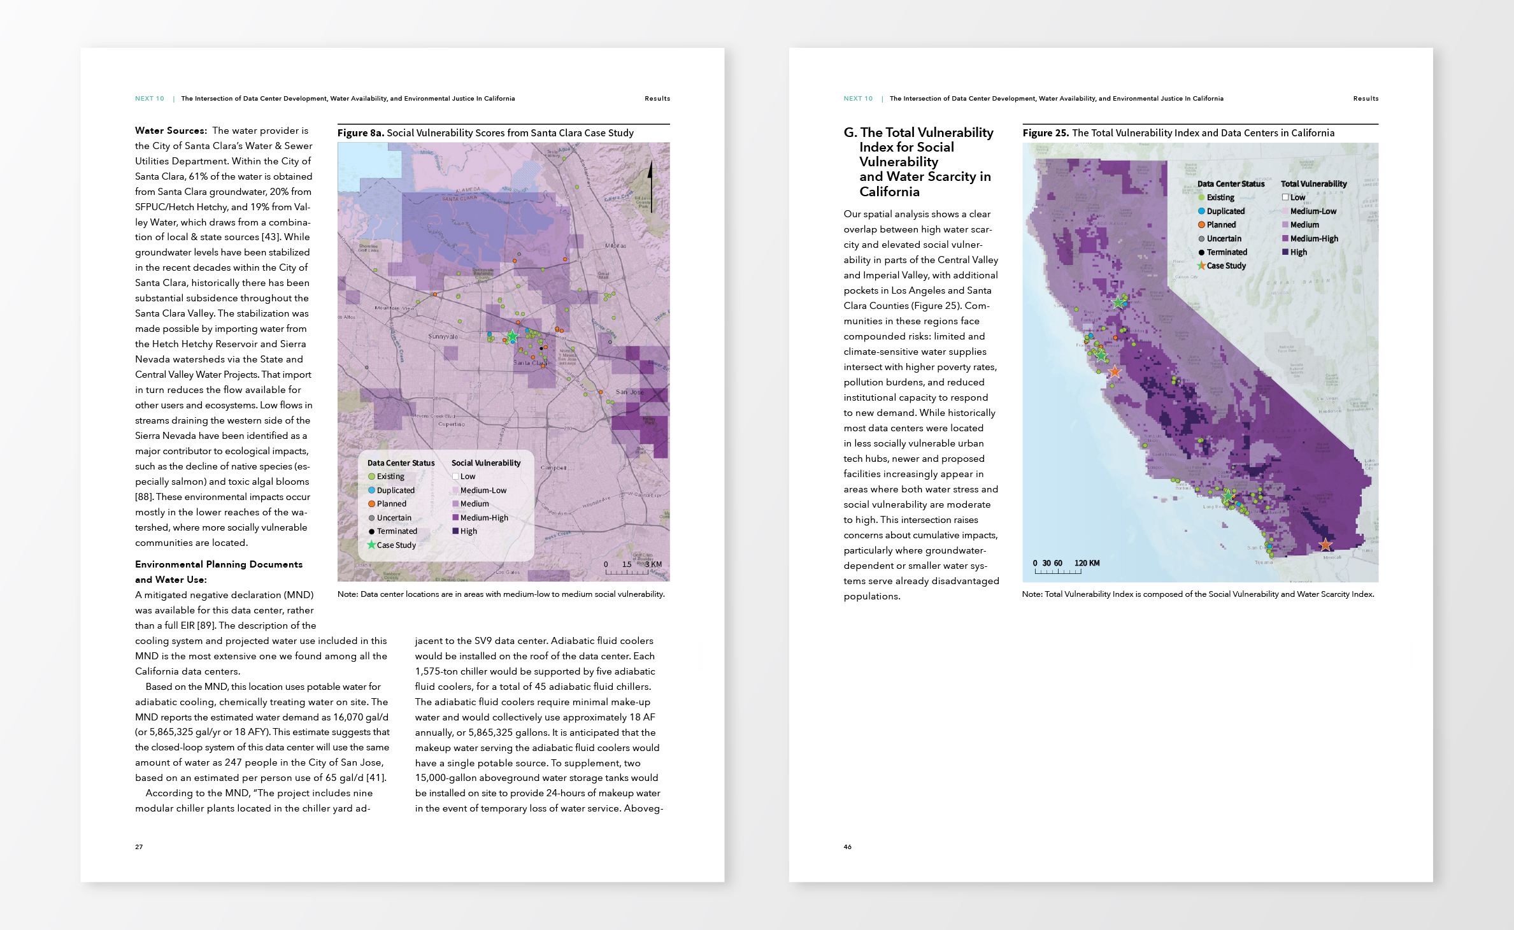
Task: Pick the orange Planned dot in Figure 25 legend
Action: click(x=1201, y=225)
